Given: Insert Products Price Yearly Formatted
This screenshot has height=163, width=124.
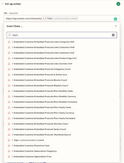Looking at the screenshot, I should click(42, 118).
